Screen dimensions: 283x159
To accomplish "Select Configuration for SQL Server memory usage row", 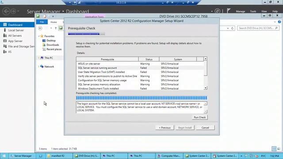I will (x=140, y=80).
